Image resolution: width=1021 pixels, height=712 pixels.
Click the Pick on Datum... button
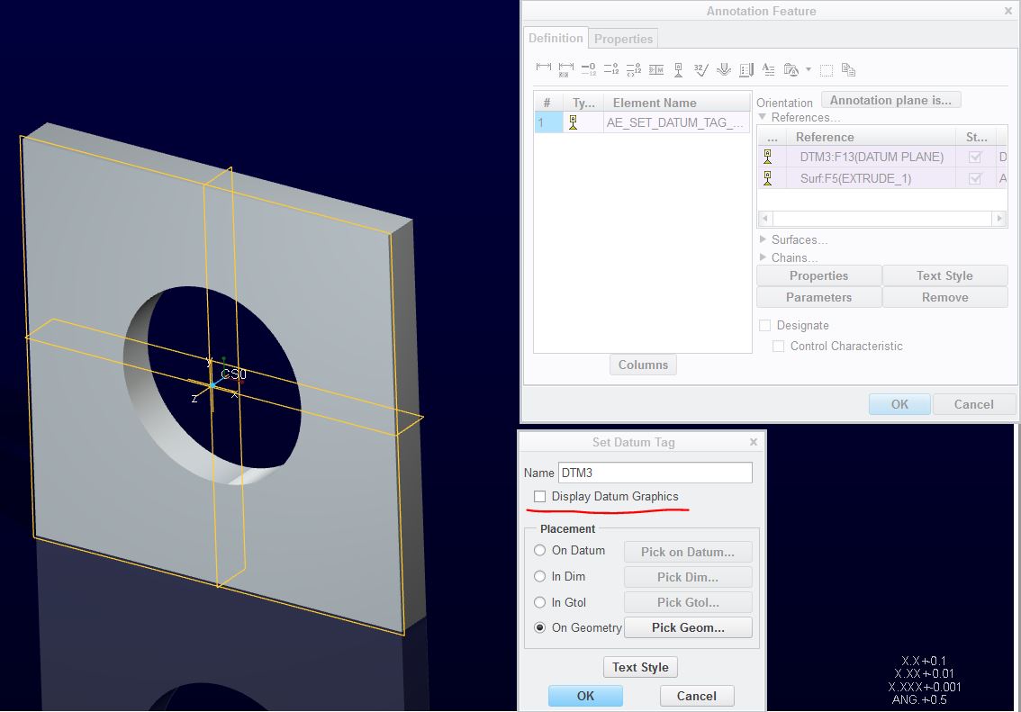[688, 552]
